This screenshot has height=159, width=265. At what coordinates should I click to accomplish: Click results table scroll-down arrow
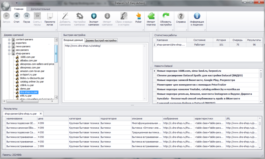pos(260,147)
